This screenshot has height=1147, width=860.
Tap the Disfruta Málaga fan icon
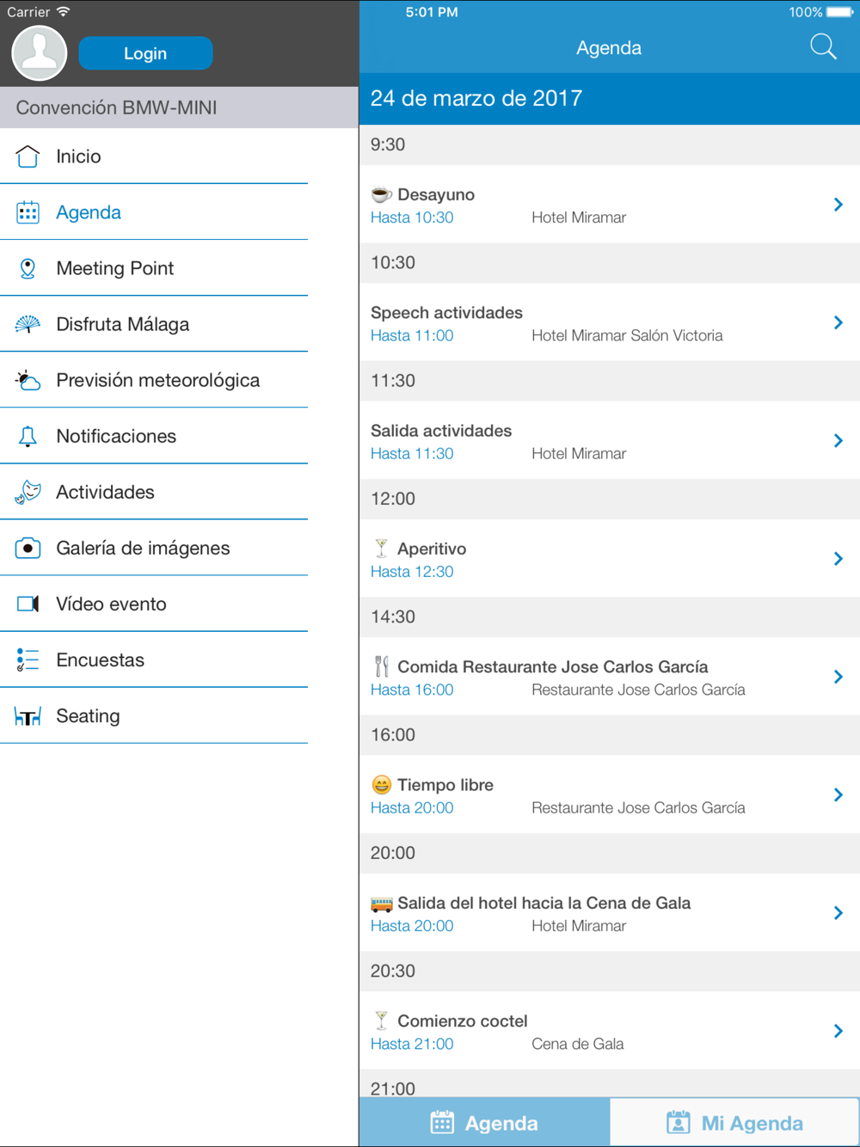(28, 324)
